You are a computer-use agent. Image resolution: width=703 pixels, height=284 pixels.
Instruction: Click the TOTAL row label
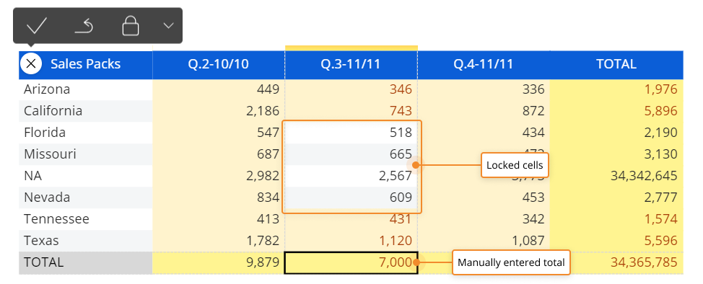[43, 262]
